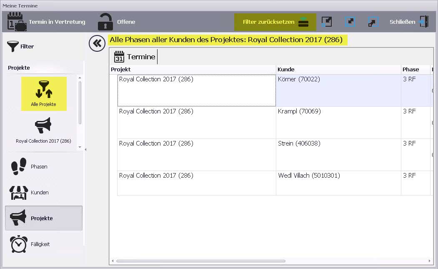
Task: Select the Projekte sidebar section
Action: click(x=43, y=218)
